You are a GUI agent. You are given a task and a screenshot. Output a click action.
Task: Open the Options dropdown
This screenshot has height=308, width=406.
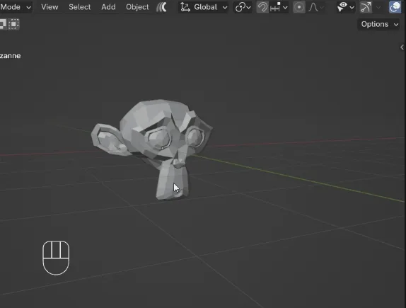pos(379,24)
